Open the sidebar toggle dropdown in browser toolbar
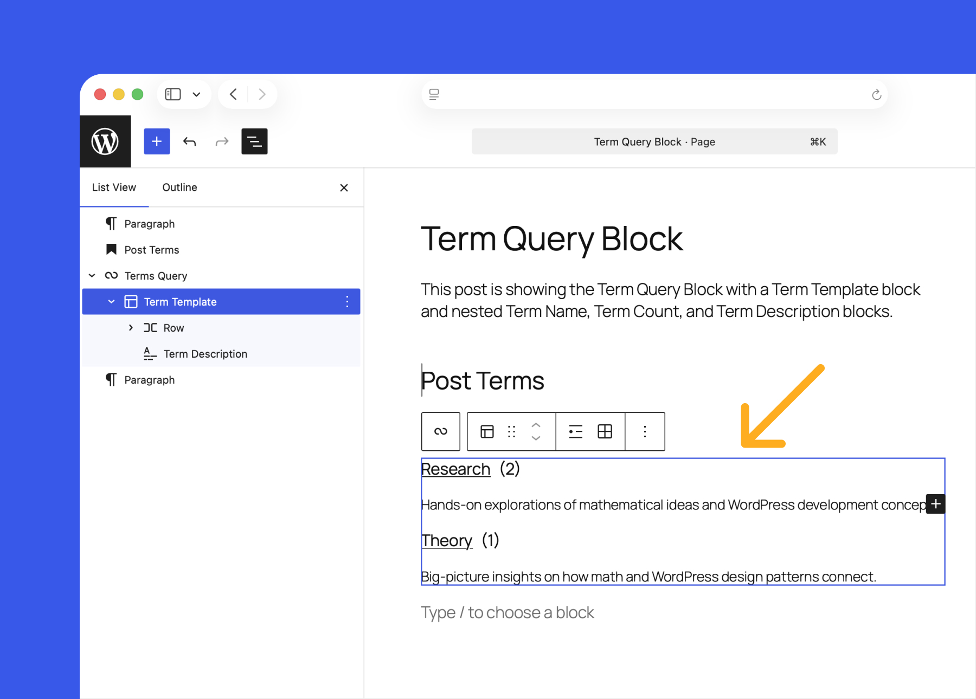This screenshot has width=976, height=699. pyautogui.click(x=196, y=94)
